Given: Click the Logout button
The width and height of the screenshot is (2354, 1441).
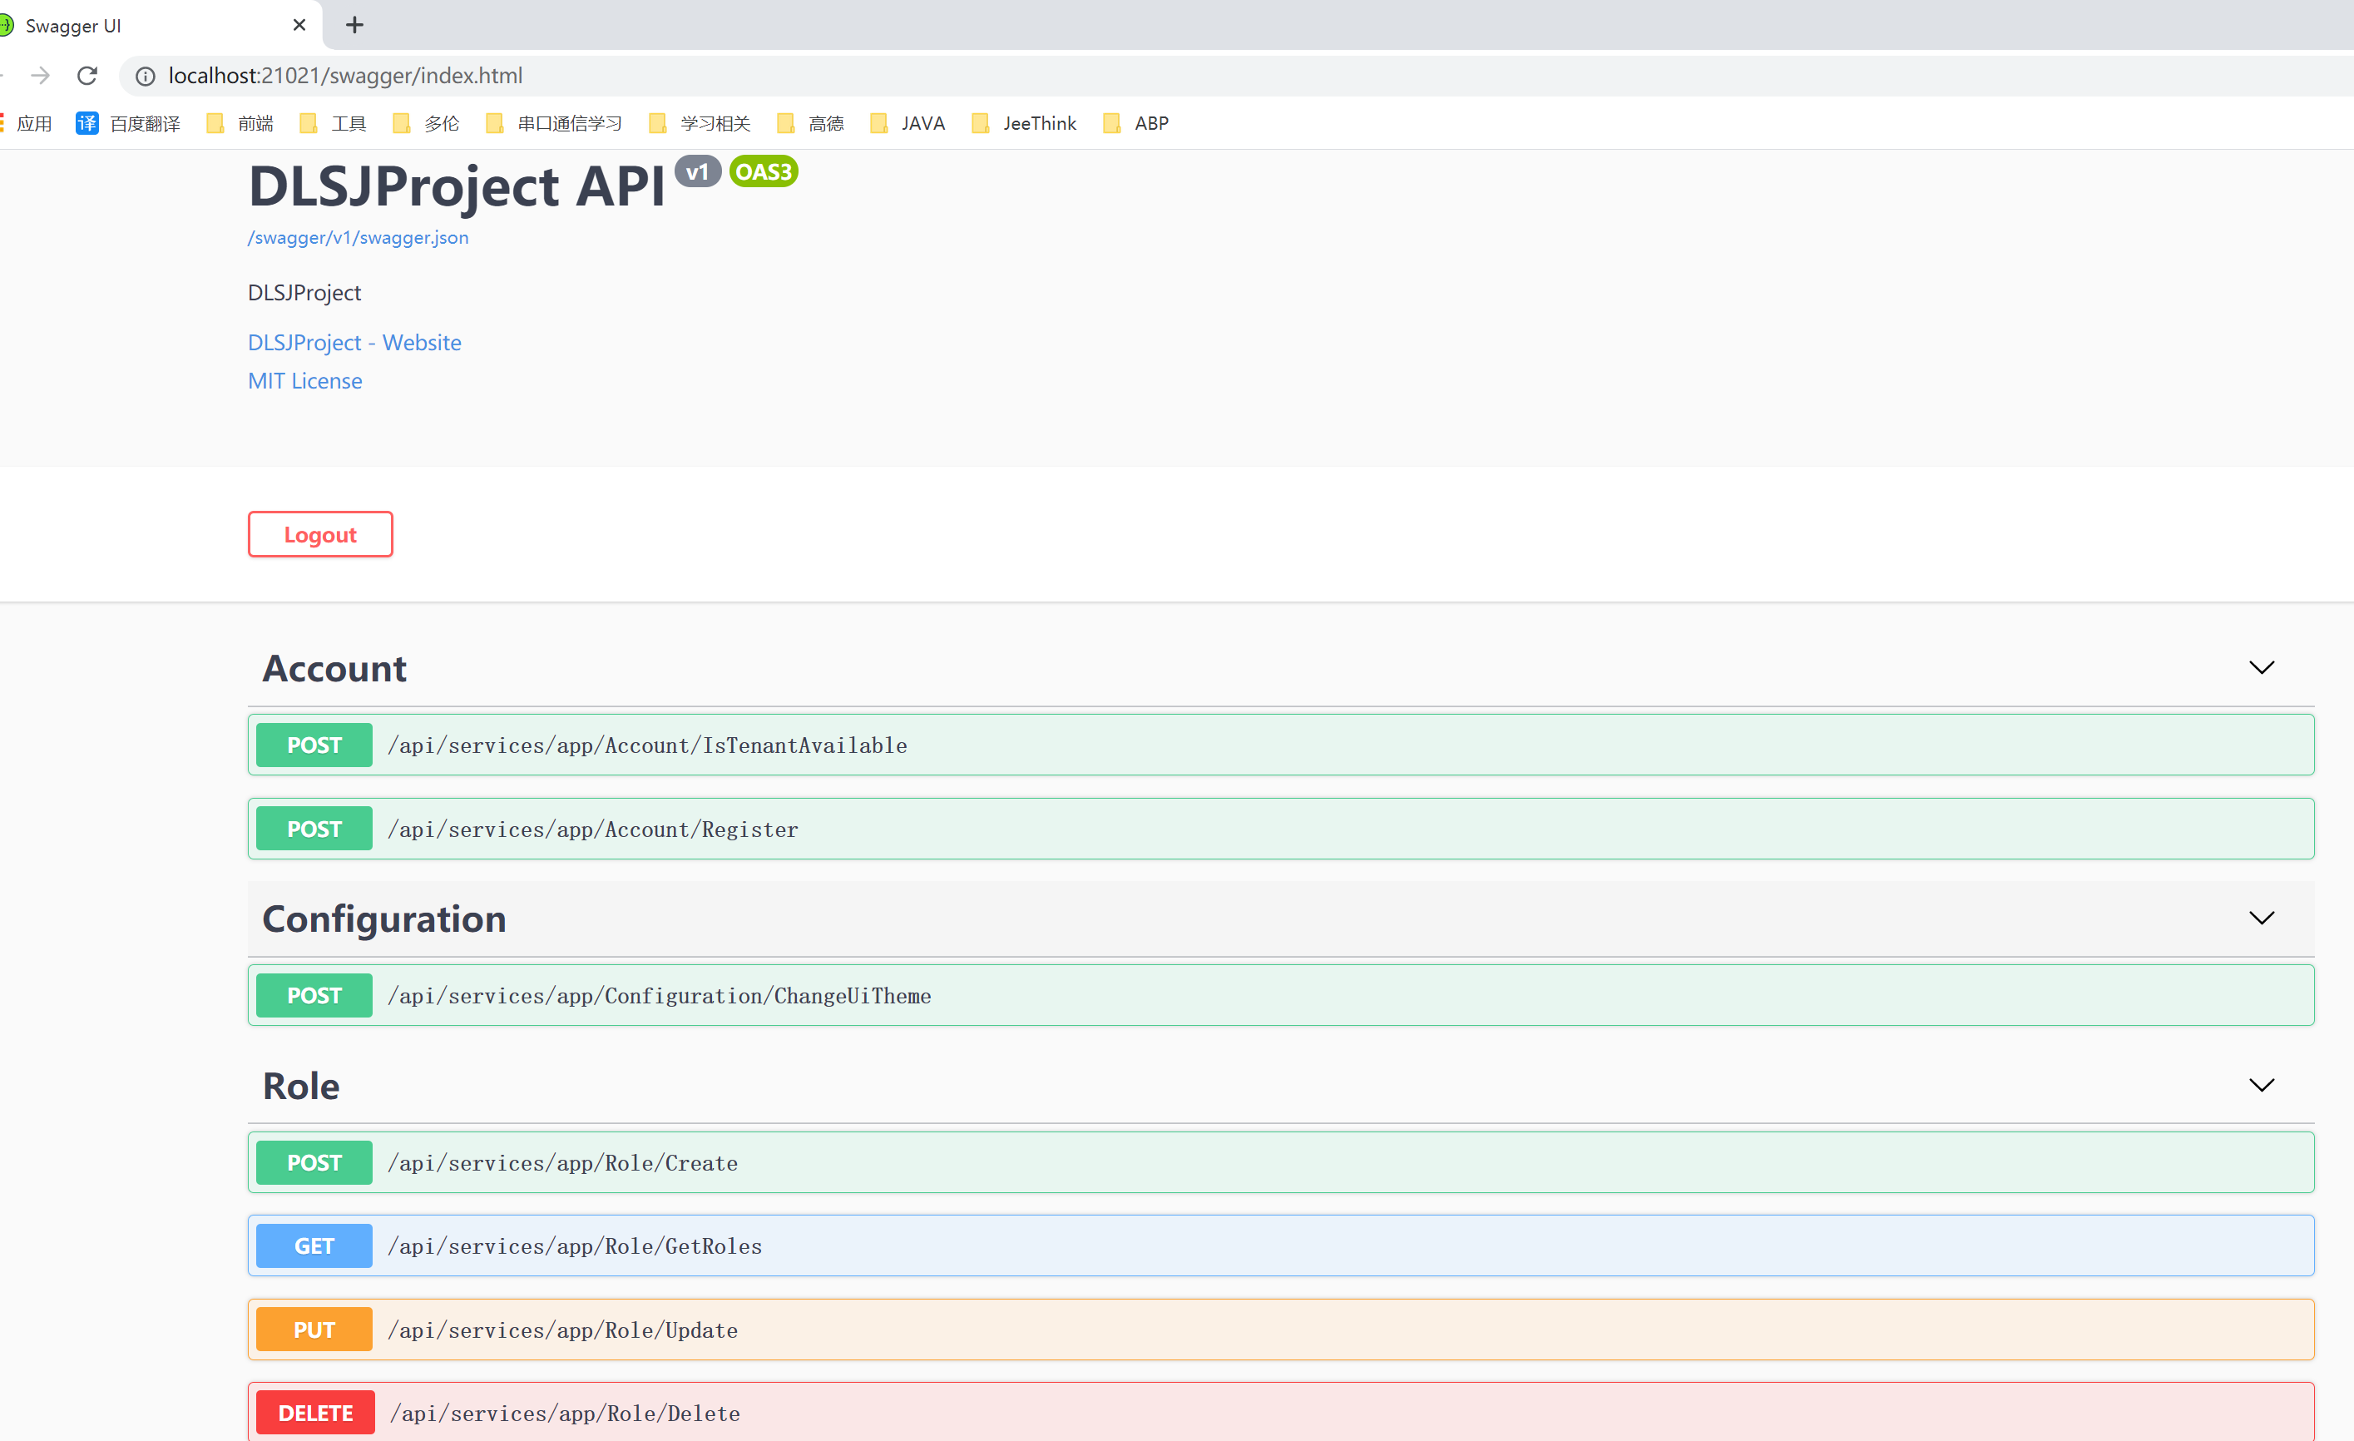Looking at the screenshot, I should [319, 534].
